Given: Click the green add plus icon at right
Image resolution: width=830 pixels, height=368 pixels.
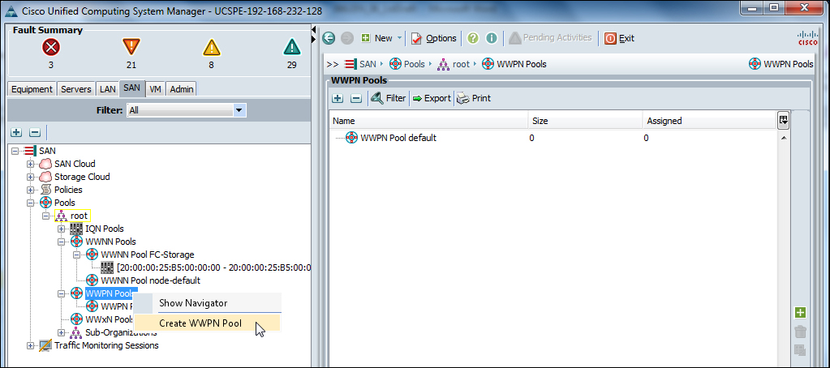Looking at the screenshot, I should [801, 313].
